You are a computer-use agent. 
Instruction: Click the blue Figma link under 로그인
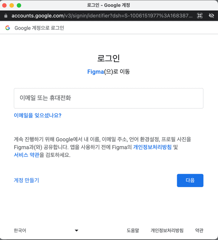pyautogui.click(x=95, y=72)
